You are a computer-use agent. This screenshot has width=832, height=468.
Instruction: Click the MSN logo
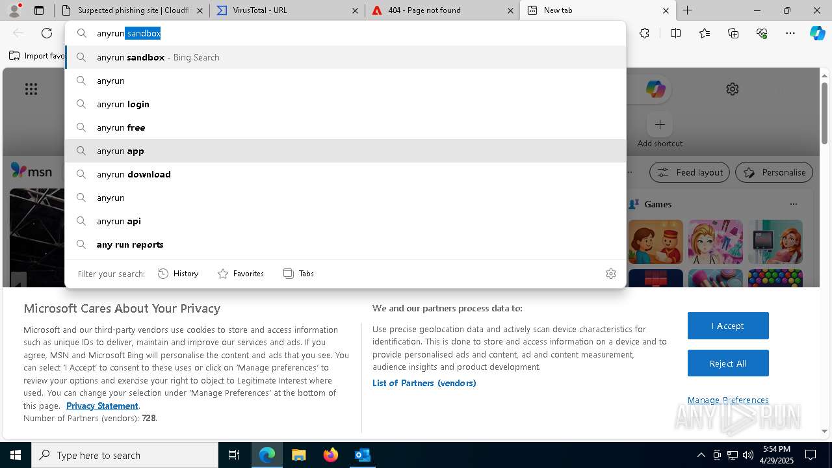pos(31,171)
